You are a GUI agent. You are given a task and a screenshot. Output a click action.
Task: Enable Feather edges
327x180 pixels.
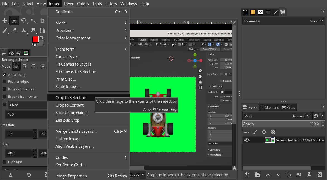4,82
